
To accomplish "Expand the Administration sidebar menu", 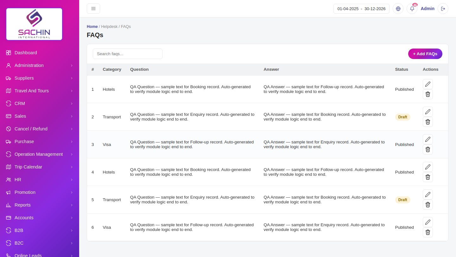I will (x=40, y=65).
